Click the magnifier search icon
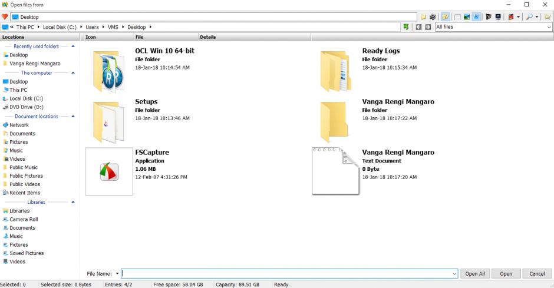The width and height of the screenshot is (554, 288). click(528, 17)
